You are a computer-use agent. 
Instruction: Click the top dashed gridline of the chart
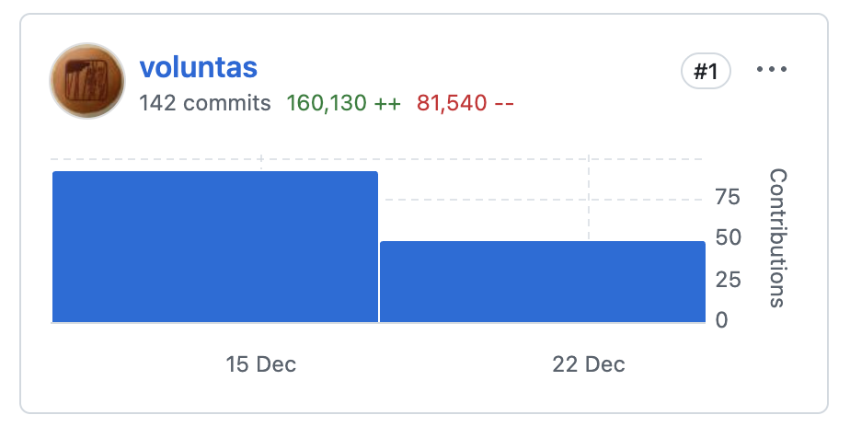click(x=377, y=159)
